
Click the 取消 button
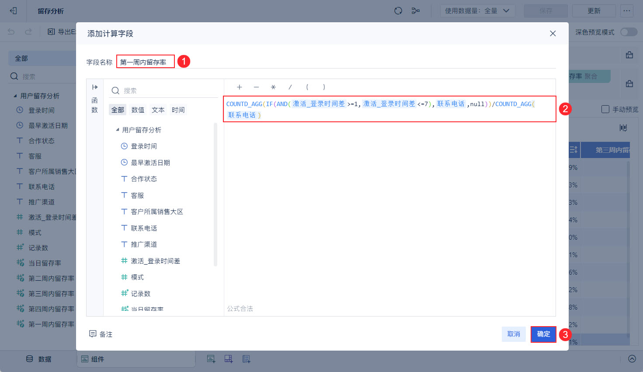[x=514, y=334]
